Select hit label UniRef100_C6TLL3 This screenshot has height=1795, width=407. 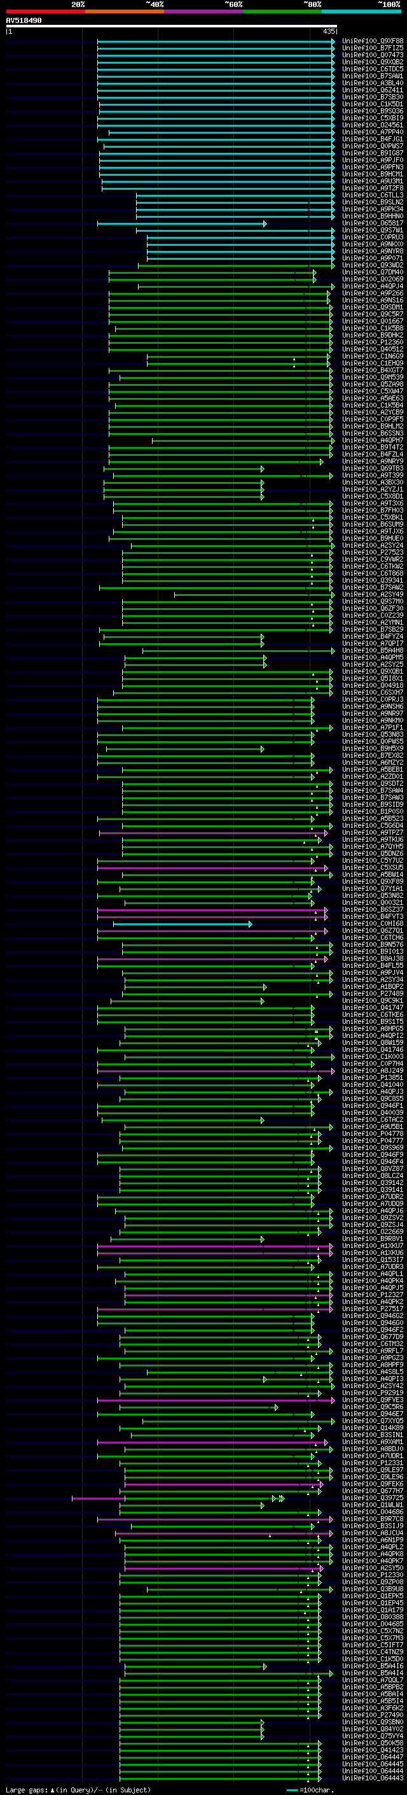click(373, 195)
